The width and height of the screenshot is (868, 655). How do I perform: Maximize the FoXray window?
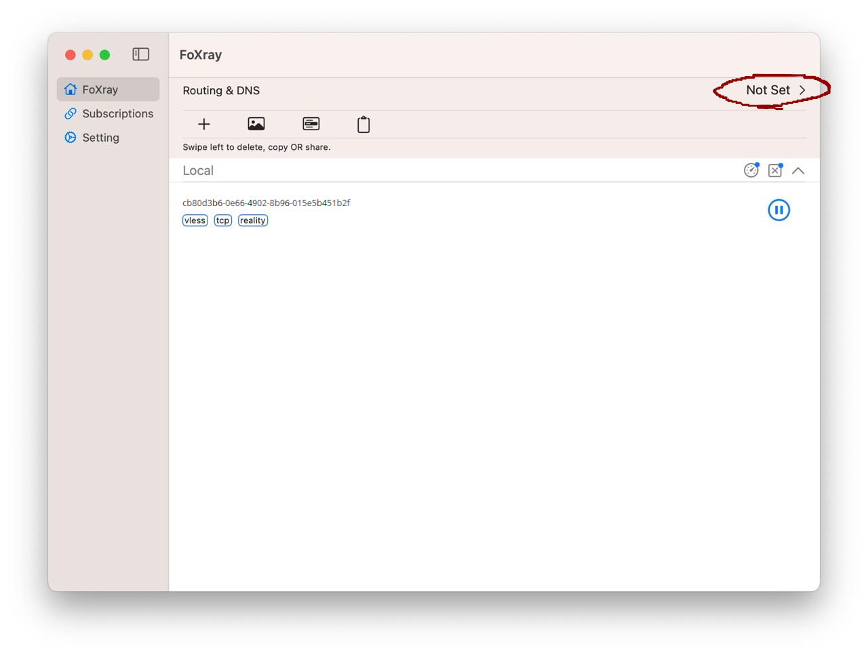point(104,55)
